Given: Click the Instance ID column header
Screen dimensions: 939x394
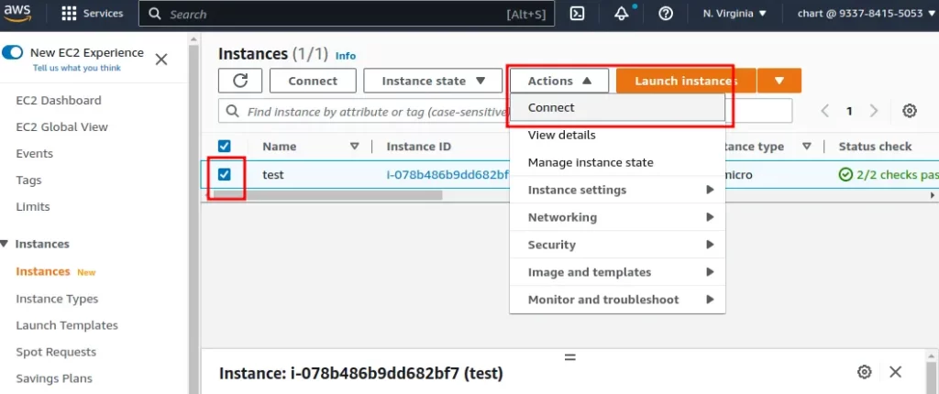Looking at the screenshot, I should pyautogui.click(x=418, y=146).
